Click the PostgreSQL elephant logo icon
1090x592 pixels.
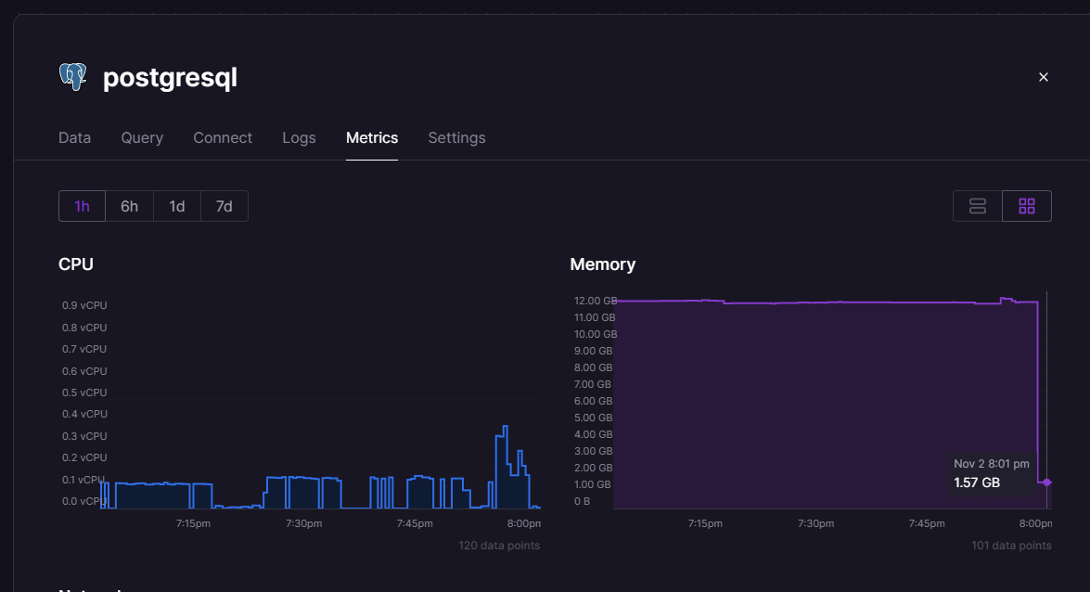pyautogui.click(x=72, y=76)
